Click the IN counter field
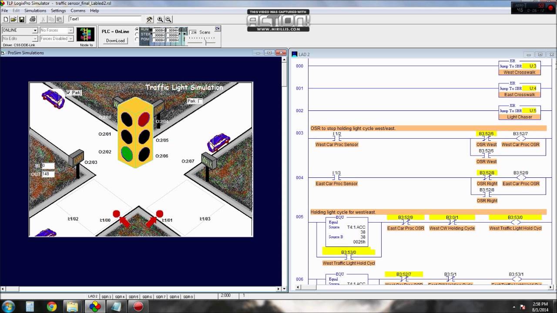557x313 pixels. click(48, 166)
